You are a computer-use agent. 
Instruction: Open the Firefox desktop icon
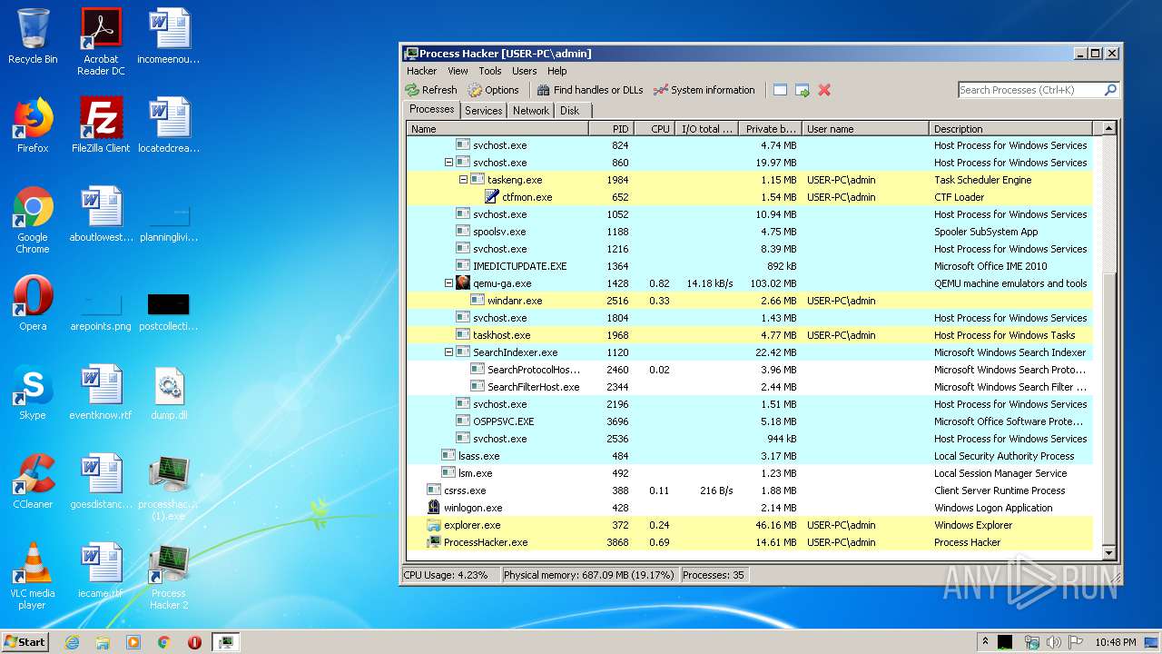[x=33, y=125]
